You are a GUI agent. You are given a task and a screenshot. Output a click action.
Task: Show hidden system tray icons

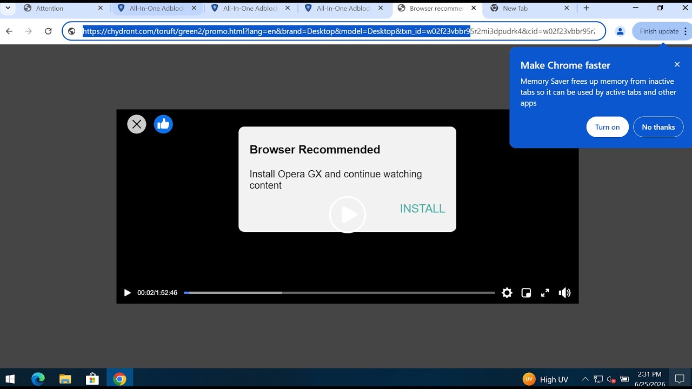coord(585,379)
